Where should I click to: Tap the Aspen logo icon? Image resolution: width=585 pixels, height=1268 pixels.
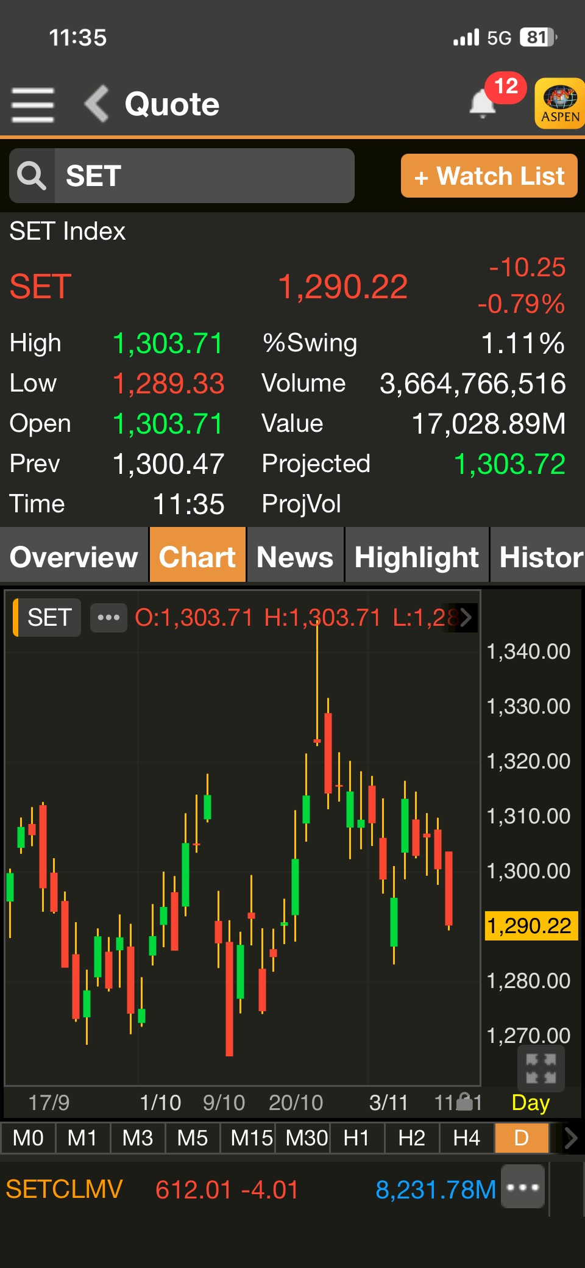pyautogui.click(x=559, y=104)
